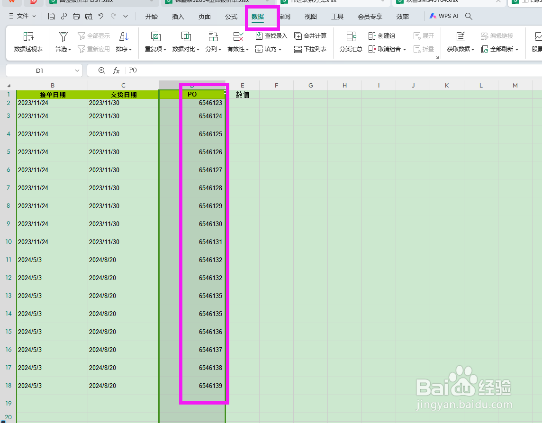542x423 pixels.
Task: Undo the last action
Action: click(101, 16)
